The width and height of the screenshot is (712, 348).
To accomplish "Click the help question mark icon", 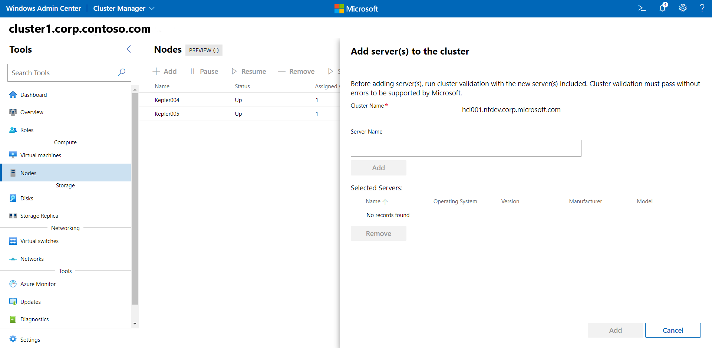I will click(702, 8).
